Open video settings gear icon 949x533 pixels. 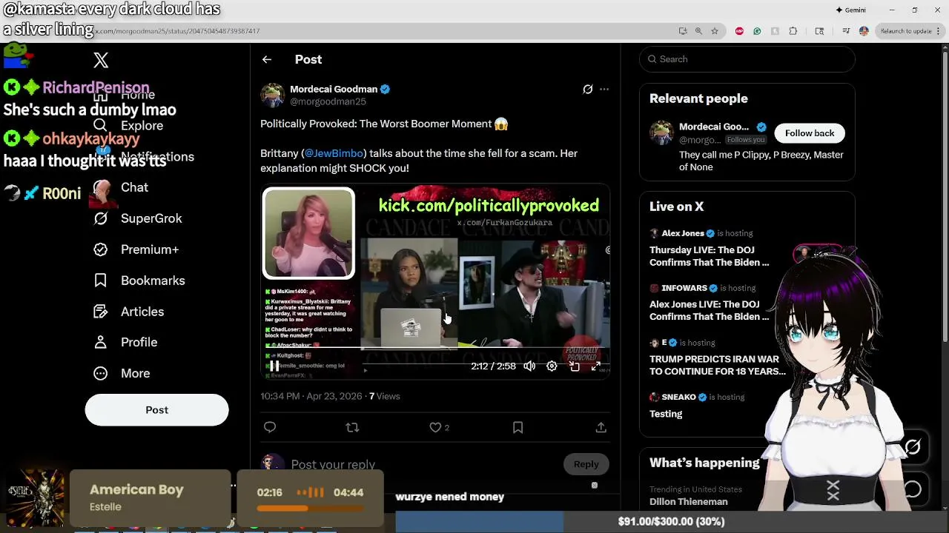click(552, 366)
